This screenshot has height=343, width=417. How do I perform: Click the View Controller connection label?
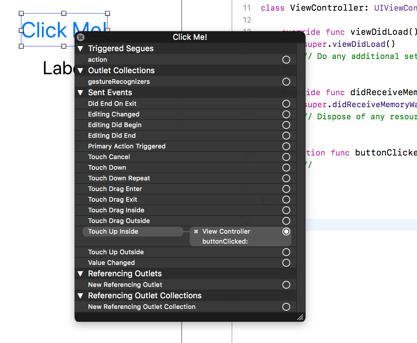coord(226,231)
